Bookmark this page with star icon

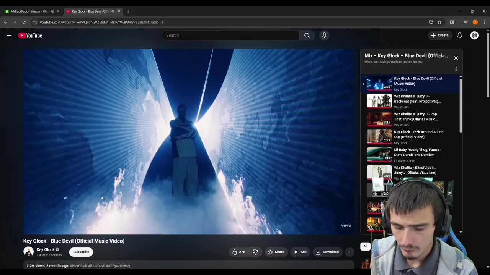439,22
